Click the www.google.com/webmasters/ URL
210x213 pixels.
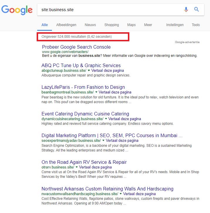pos(65,52)
